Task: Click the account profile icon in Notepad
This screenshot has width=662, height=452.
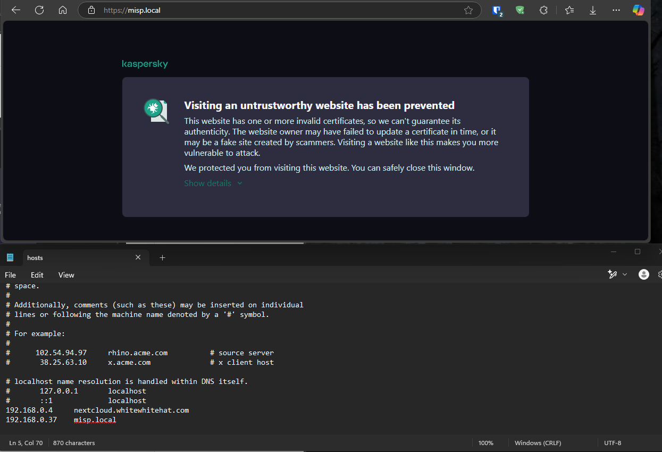Action: pyautogui.click(x=643, y=274)
